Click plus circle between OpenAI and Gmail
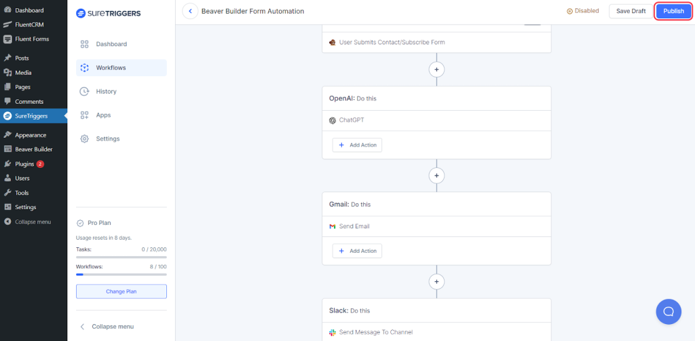Image resolution: width=695 pixels, height=341 pixels. (436, 175)
